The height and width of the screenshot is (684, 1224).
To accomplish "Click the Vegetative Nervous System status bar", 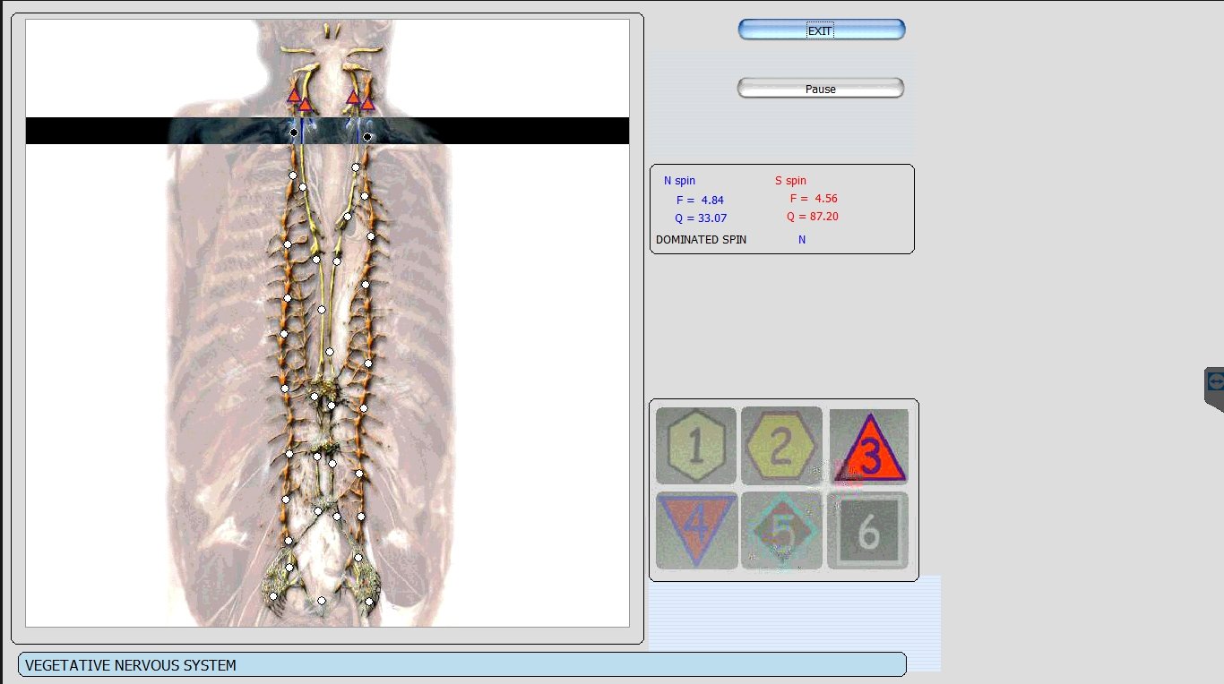I will pos(461,665).
